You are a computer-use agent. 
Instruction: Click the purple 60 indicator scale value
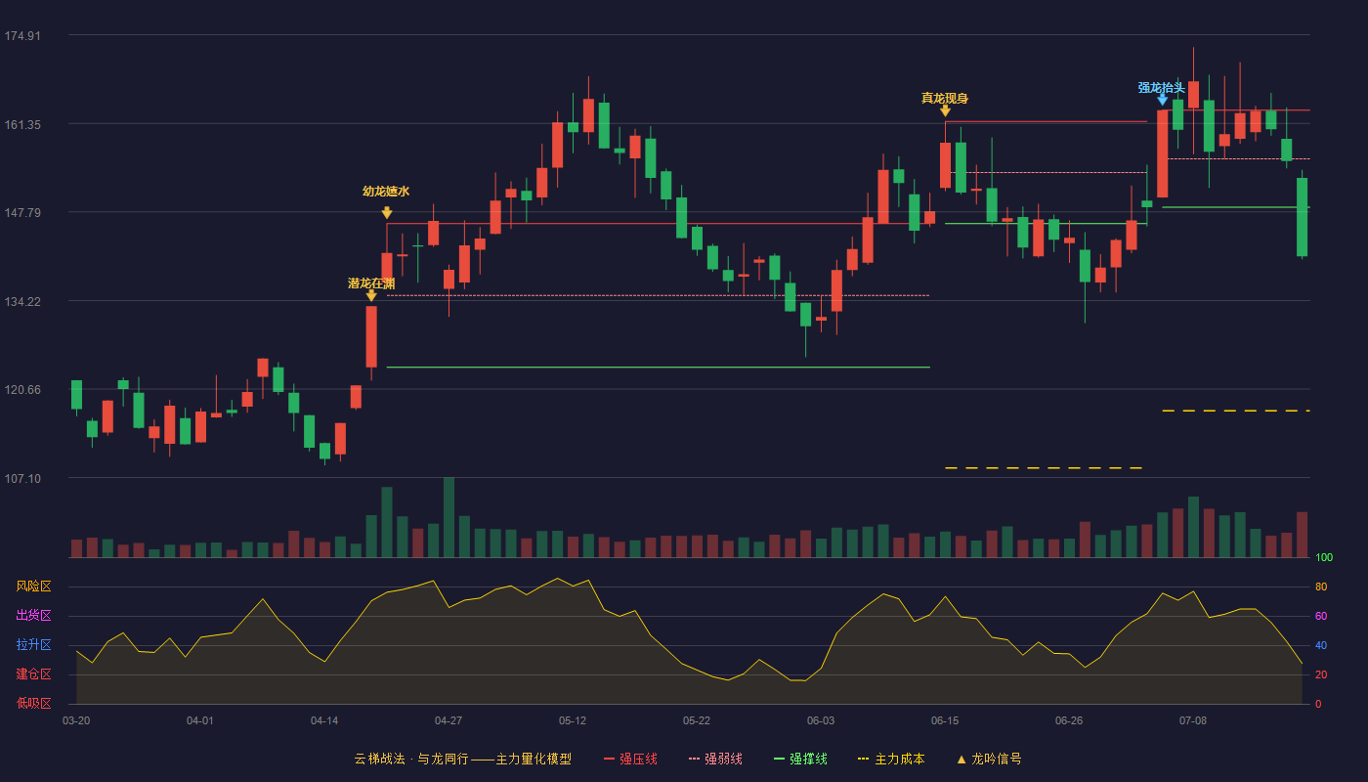(x=1321, y=617)
